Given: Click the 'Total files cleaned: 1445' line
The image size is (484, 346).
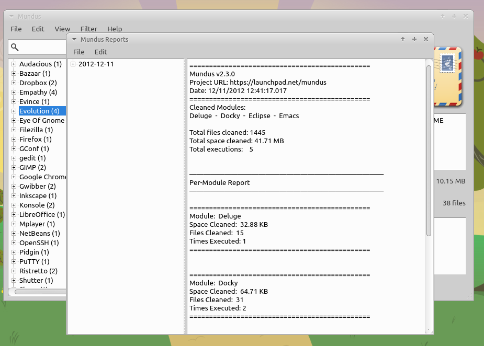Looking at the screenshot, I should tap(227, 133).
